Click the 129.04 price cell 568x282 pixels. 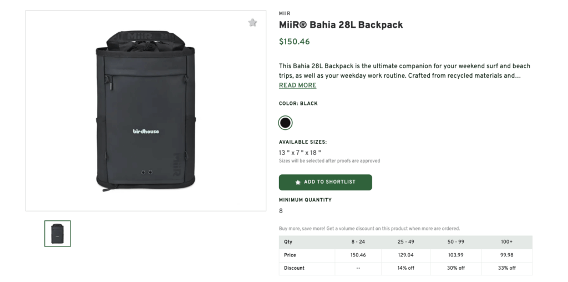tap(405, 255)
